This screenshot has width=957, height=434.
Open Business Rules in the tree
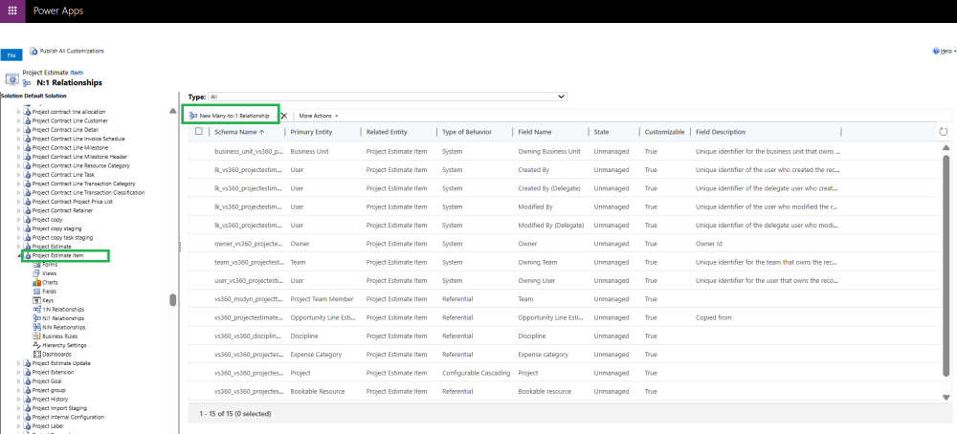pyautogui.click(x=59, y=336)
